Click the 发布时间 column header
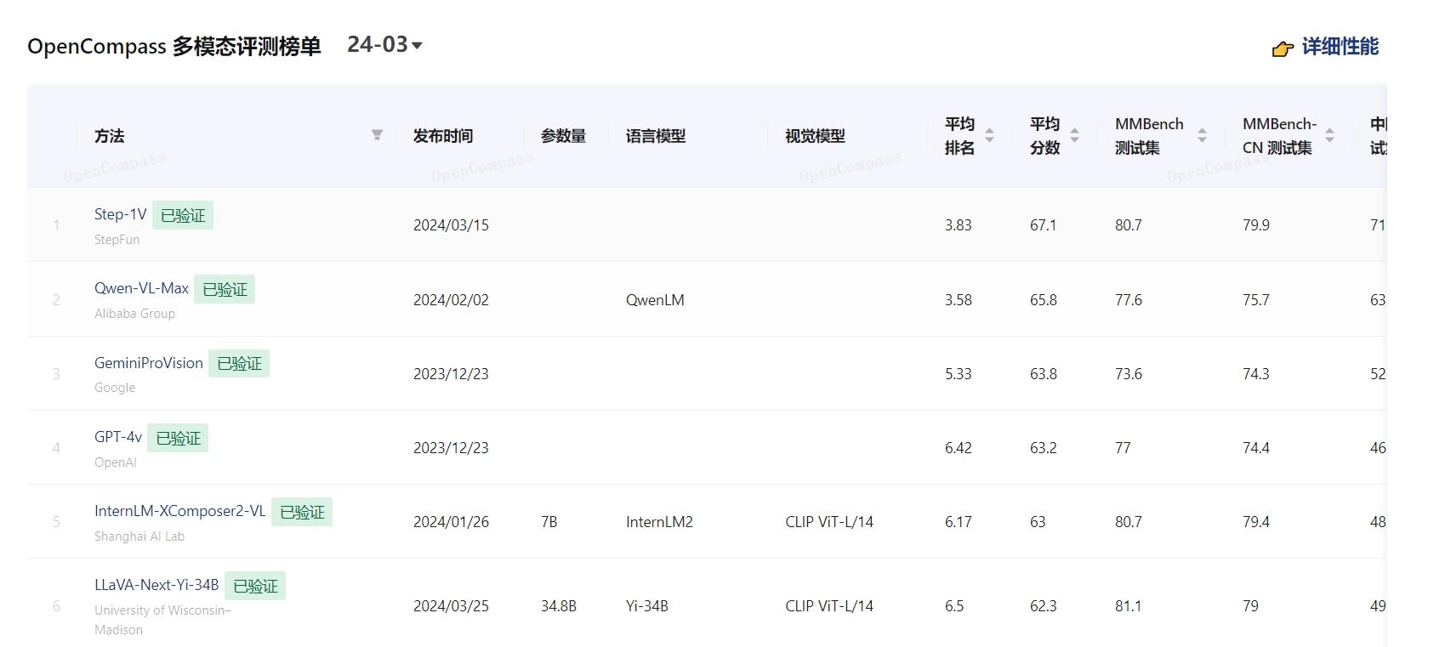This screenshot has height=647, width=1445. click(442, 136)
